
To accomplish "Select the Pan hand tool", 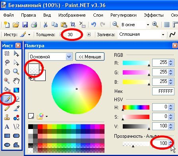I will tap(16, 81).
